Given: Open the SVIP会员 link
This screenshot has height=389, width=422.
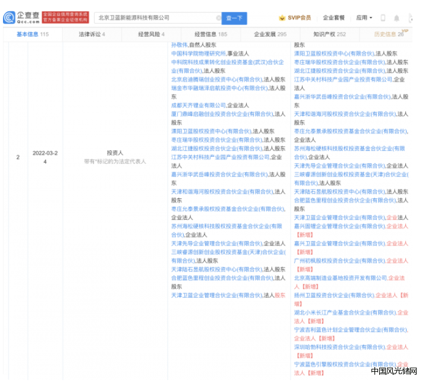Looking at the screenshot, I should point(300,18).
